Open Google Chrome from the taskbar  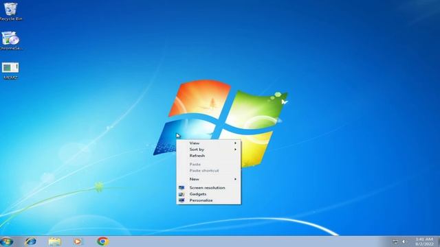point(102,242)
